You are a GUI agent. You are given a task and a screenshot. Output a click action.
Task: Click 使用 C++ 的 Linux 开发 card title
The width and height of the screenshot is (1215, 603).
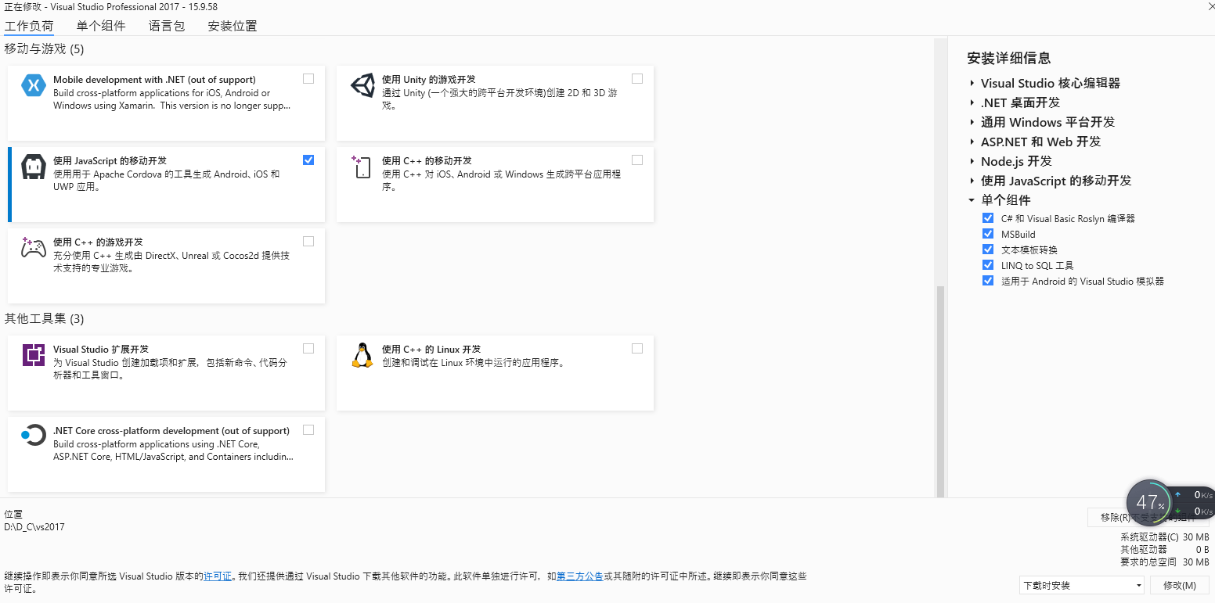431,350
